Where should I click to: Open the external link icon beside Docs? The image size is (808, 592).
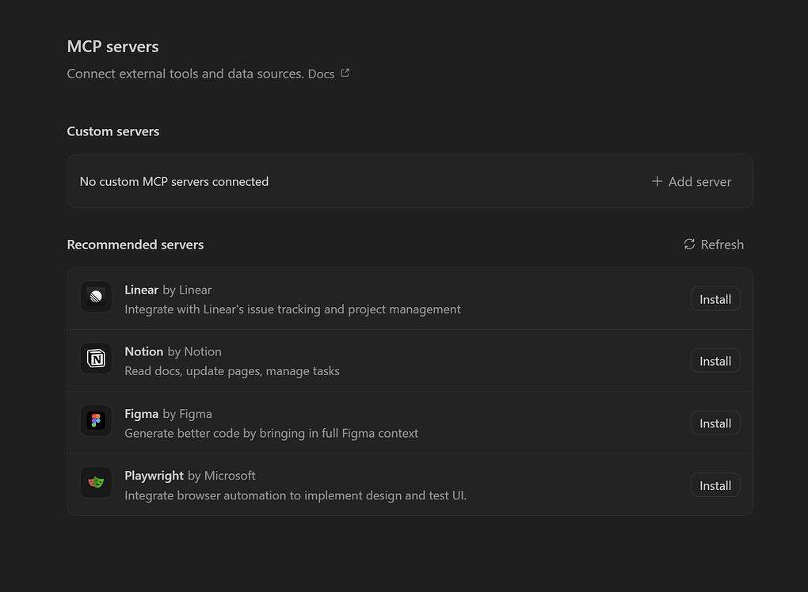click(x=345, y=73)
